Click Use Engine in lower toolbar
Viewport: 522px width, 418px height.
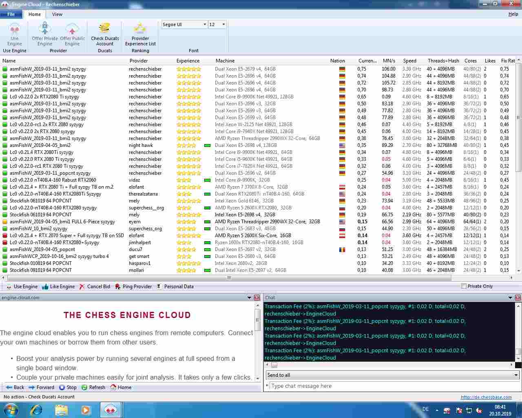click(22, 287)
